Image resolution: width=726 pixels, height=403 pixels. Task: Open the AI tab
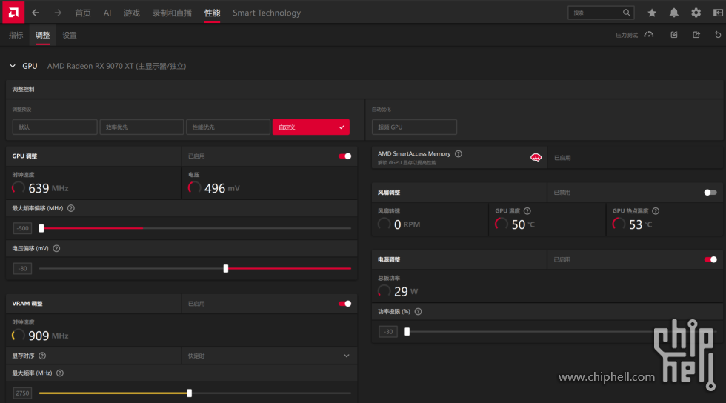107,13
